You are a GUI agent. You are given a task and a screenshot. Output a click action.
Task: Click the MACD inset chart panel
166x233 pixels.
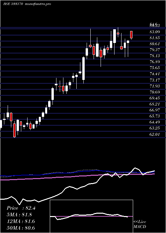(x=91, y=216)
